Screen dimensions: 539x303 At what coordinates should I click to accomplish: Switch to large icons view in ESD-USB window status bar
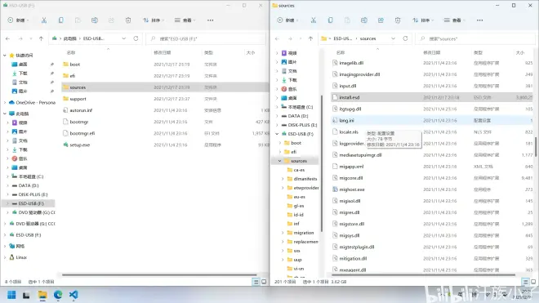tap(264, 282)
